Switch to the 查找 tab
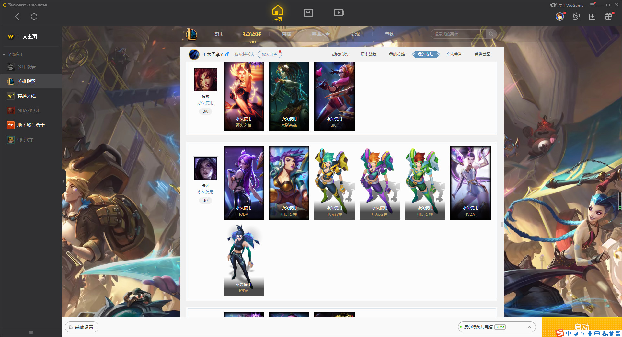The width and height of the screenshot is (622, 337). point(389,34)
